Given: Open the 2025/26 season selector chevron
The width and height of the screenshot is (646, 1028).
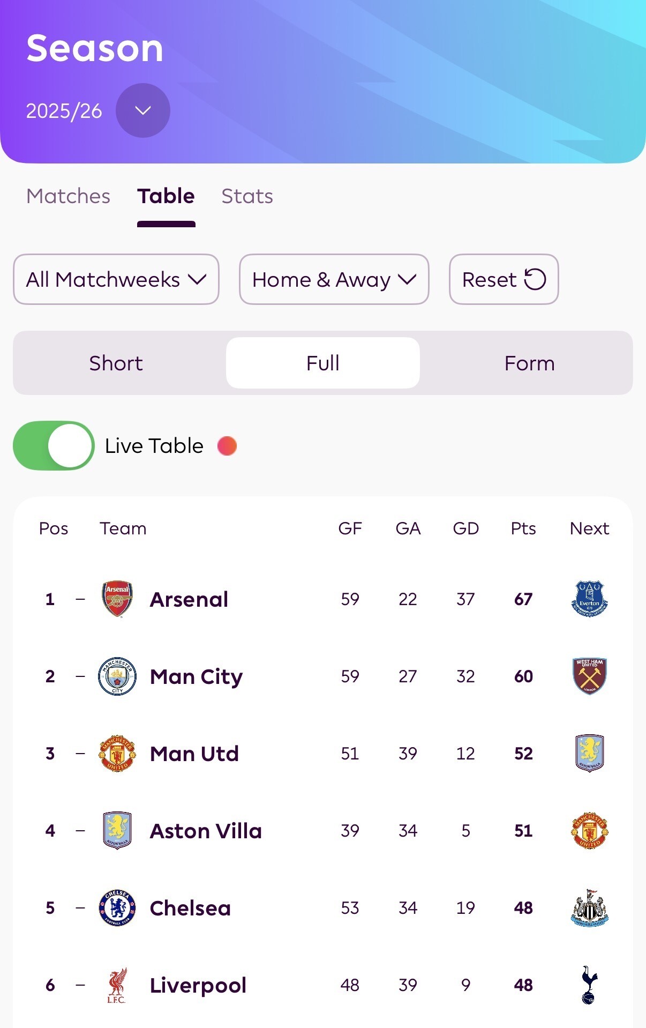Looking at the screenshot, I should click(x=143, y=110).
